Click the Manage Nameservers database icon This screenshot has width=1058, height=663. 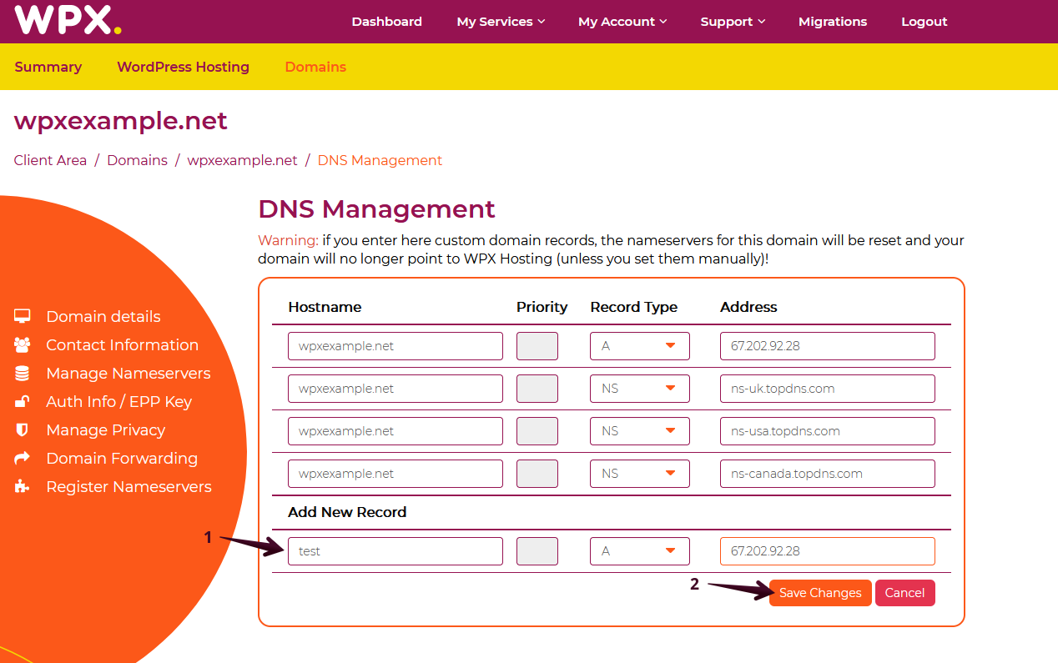[x=23, y=373]
